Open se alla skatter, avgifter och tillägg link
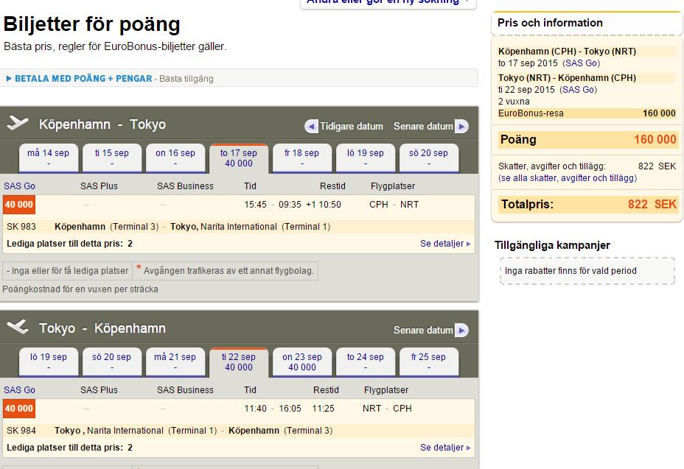The image size is (684, 469). pos(568,178)
